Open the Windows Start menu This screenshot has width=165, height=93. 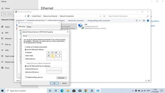click(2, 91)
